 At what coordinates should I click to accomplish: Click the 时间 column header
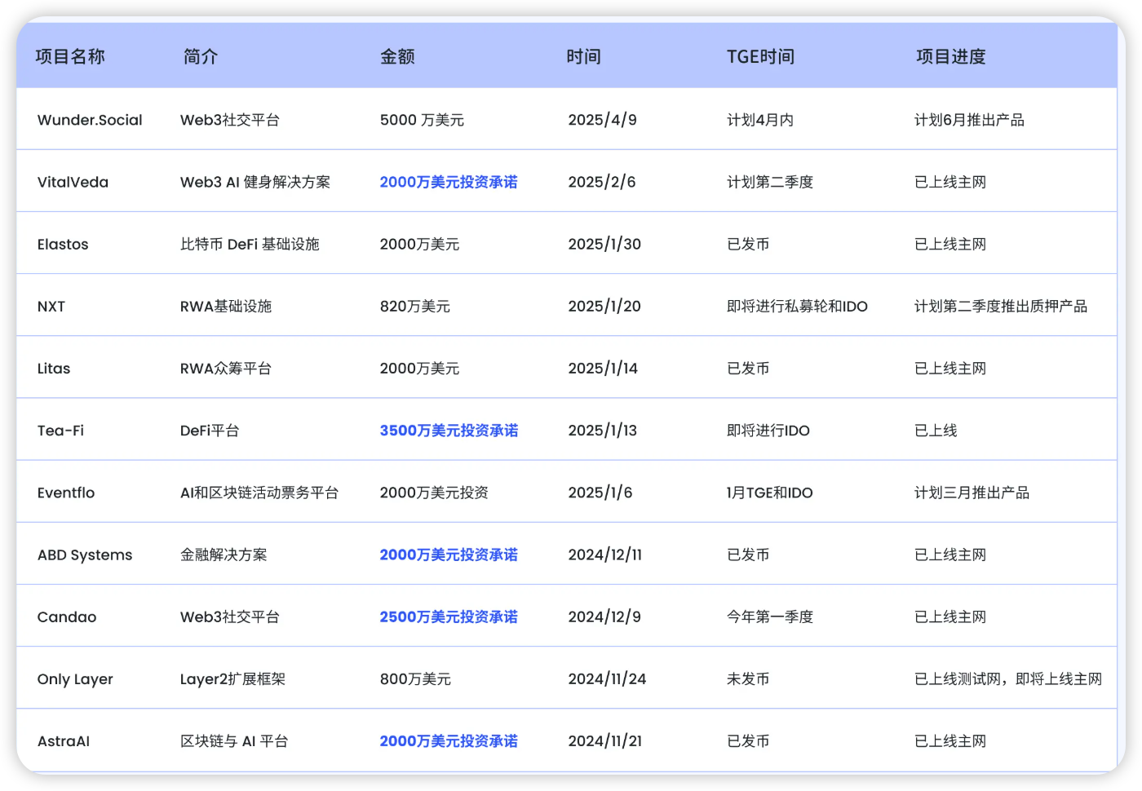point(584,56)
